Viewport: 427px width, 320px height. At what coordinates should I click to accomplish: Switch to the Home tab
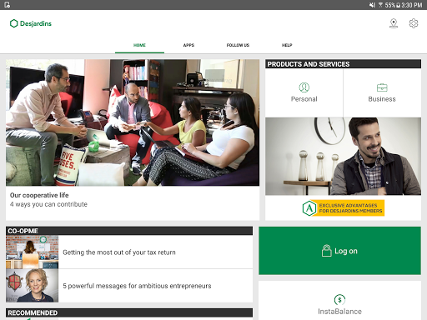click(139, 45)
